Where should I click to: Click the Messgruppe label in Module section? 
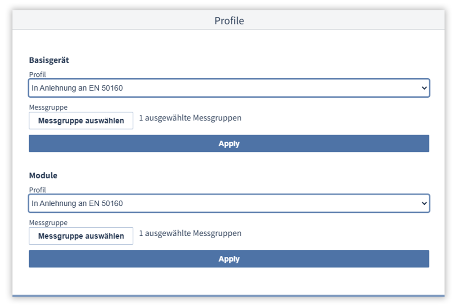pos(48,223)
